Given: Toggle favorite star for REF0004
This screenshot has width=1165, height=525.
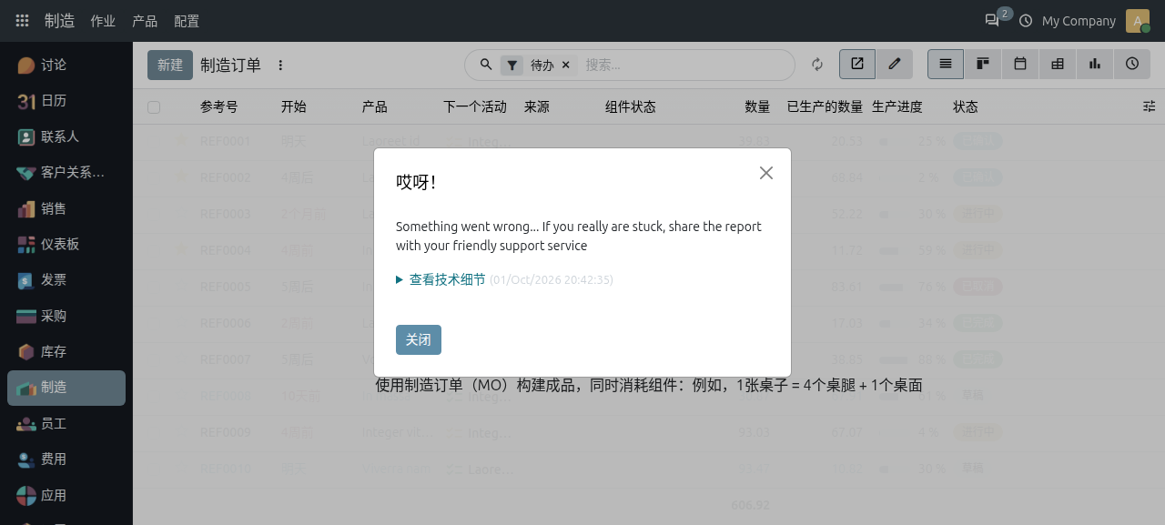Looking at the screenshot, I should (181, 250).
